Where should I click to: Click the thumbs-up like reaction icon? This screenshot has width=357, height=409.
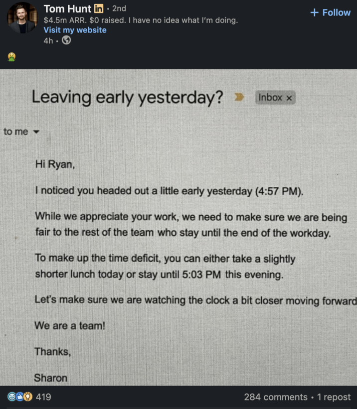(19, 397)
